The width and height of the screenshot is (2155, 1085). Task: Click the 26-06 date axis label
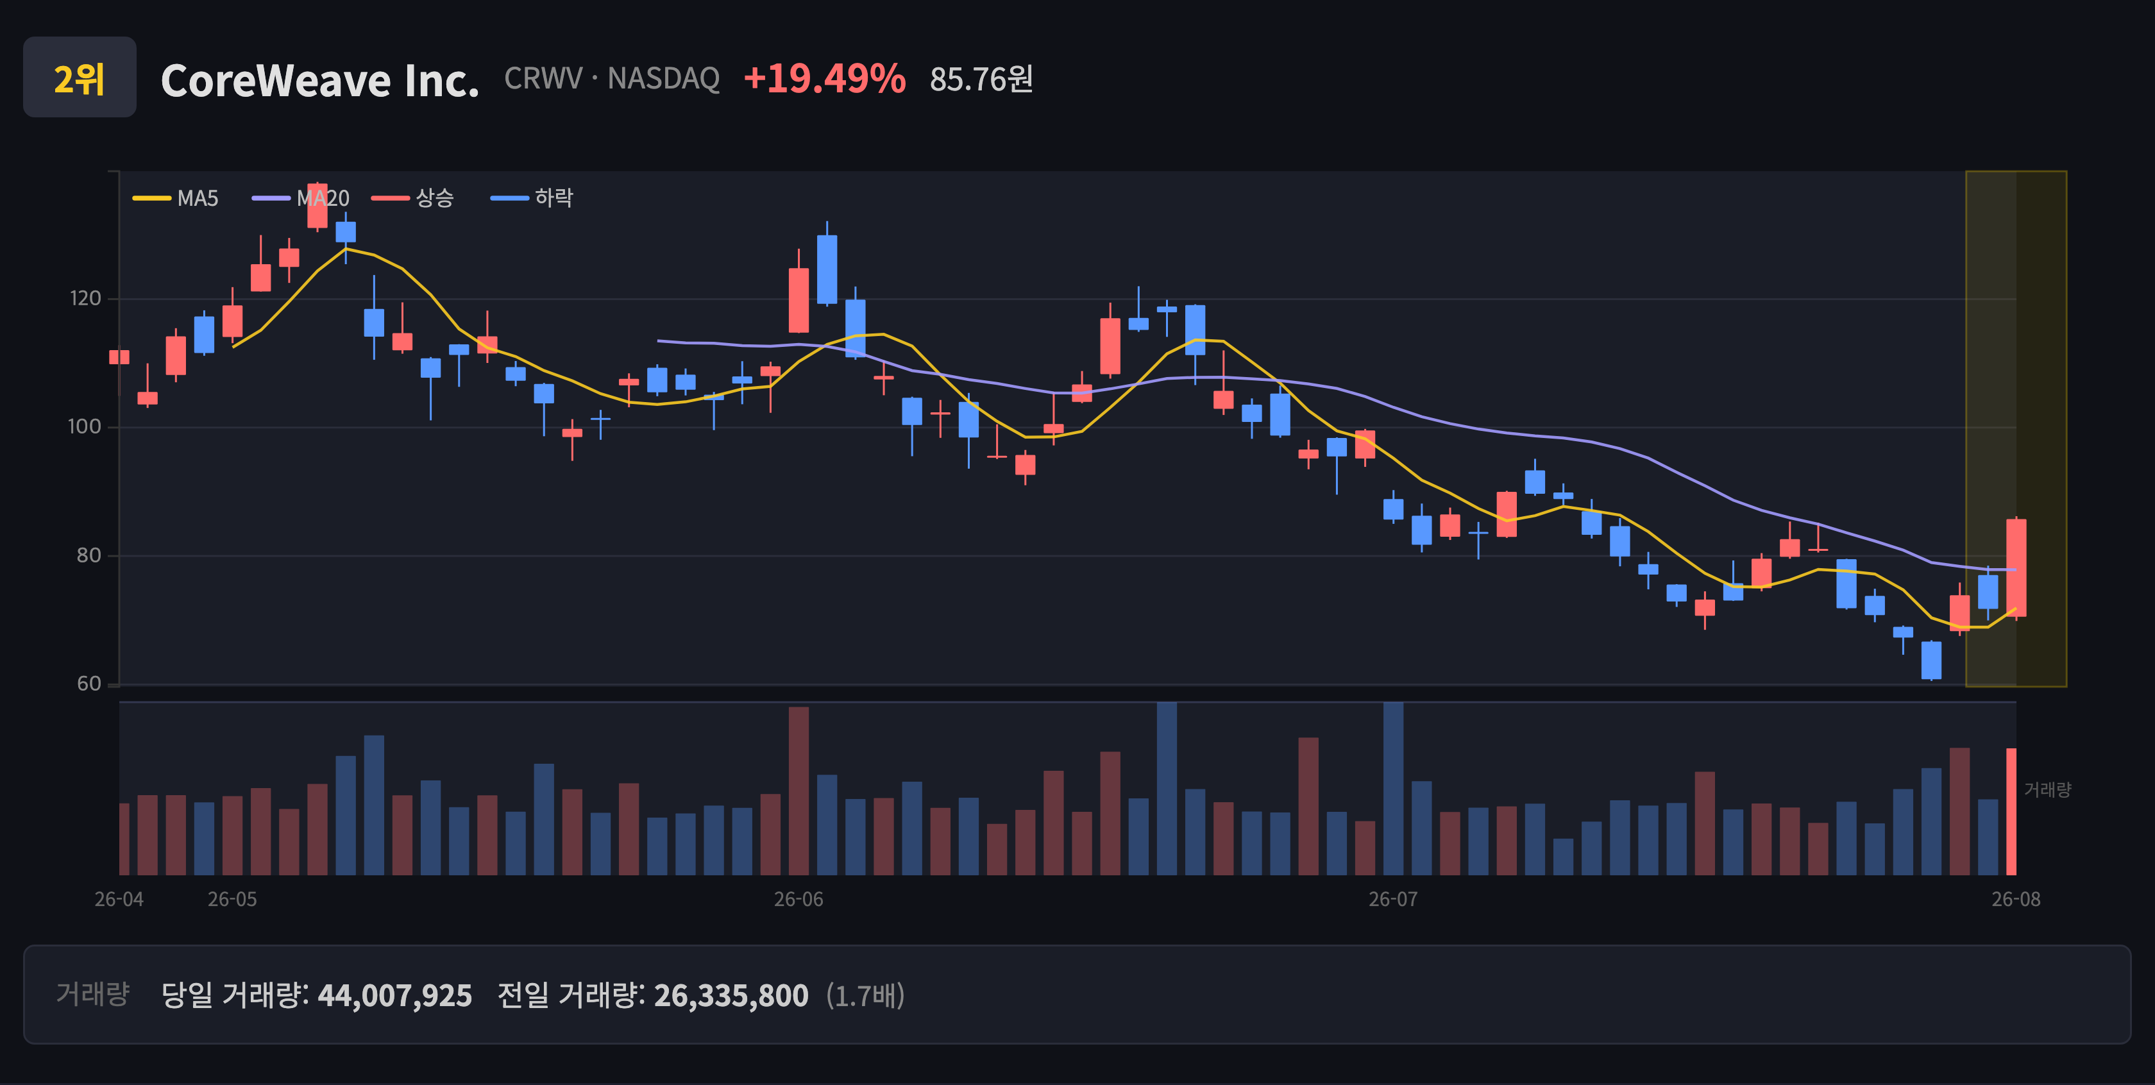[x=799, y=899]
